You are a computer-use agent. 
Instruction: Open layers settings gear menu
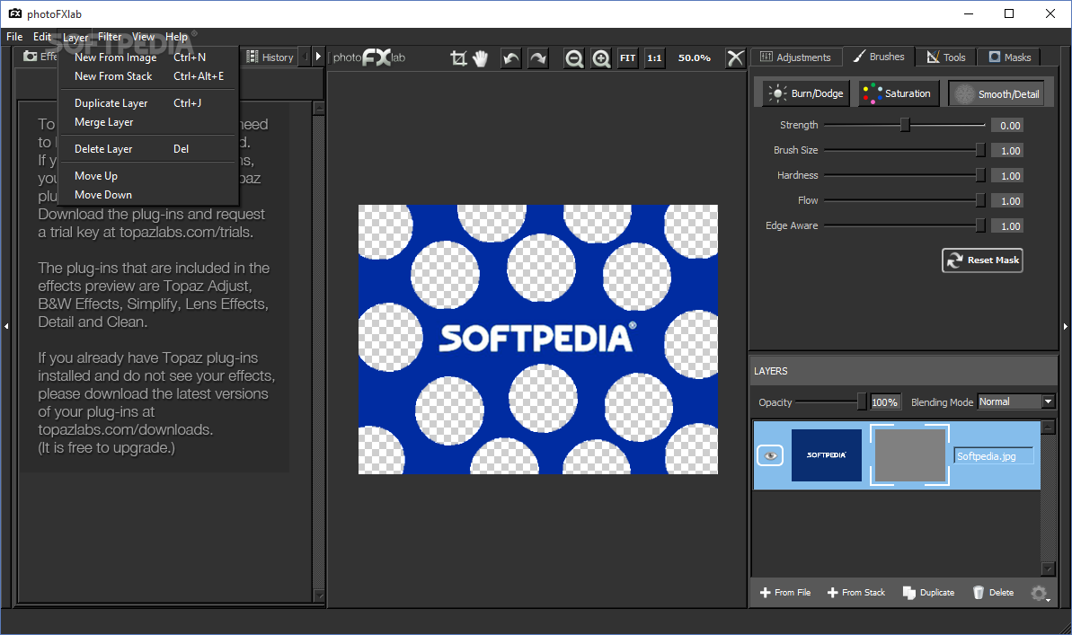pos(1039,594)
